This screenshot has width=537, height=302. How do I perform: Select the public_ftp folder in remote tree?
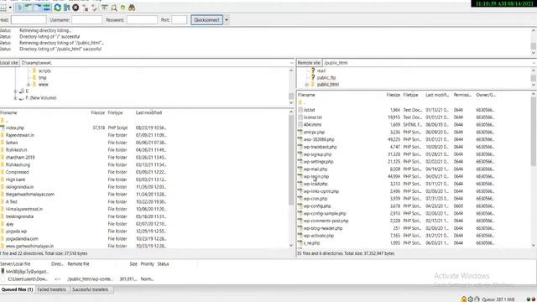click(x=326, y=78)
